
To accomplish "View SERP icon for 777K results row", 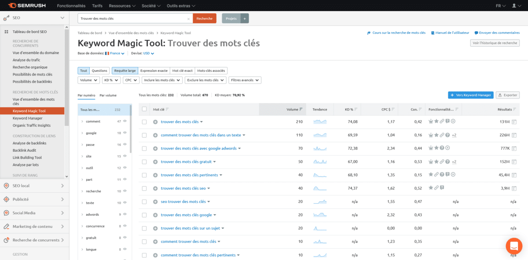I will point(514,148).
